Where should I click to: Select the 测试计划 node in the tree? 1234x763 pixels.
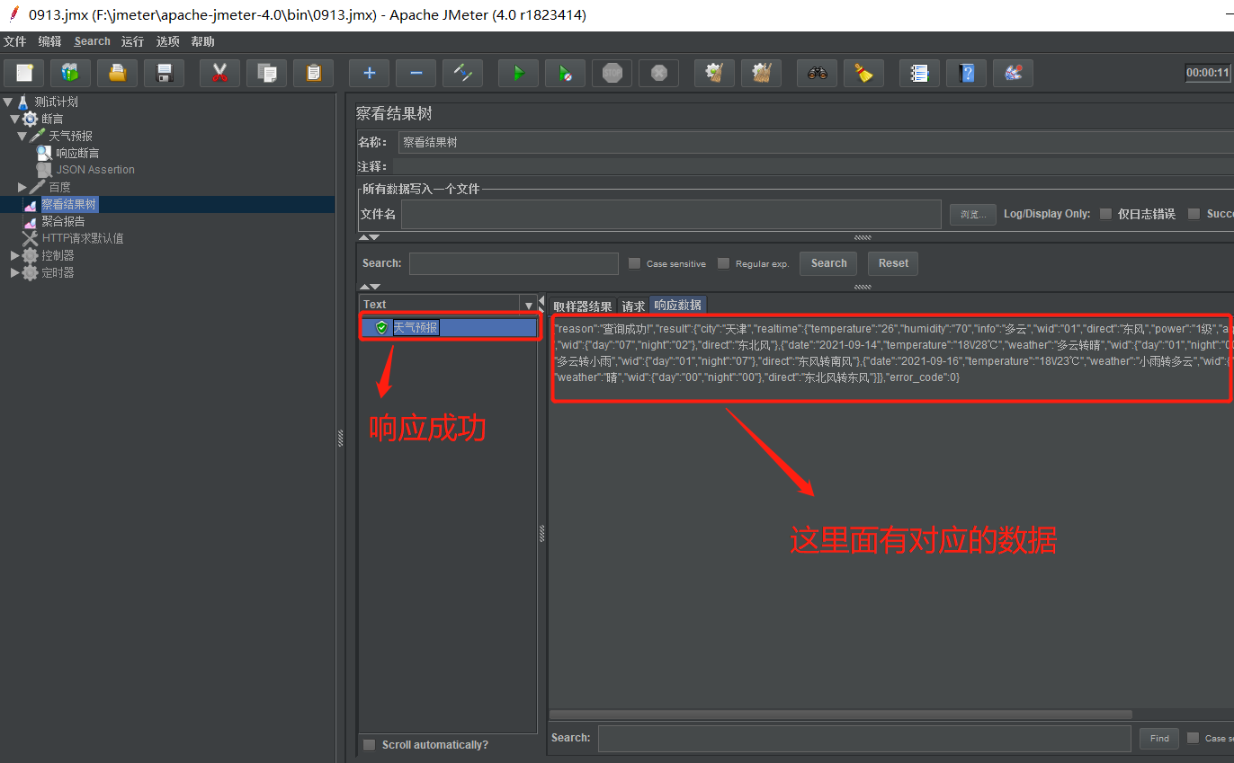[x=56, y=102]
